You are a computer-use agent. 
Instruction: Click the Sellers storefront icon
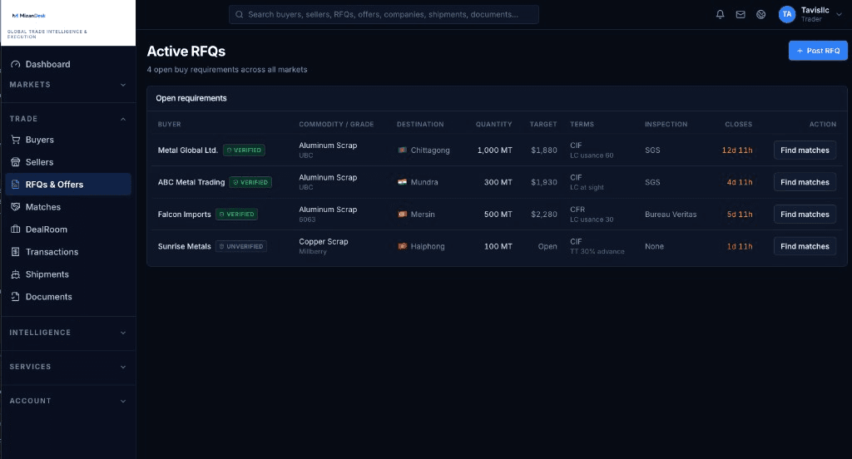point(15,162)
